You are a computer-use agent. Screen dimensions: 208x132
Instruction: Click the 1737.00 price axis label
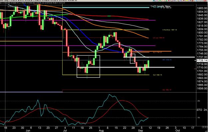pos(202,57)
